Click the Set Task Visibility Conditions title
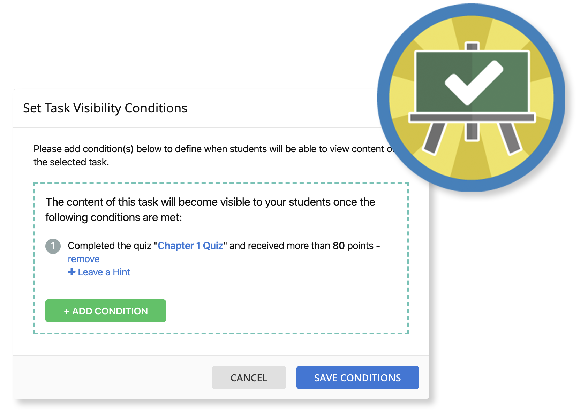Image resolution: width=588 pixels, height=420 pixels. coord(105,108)
